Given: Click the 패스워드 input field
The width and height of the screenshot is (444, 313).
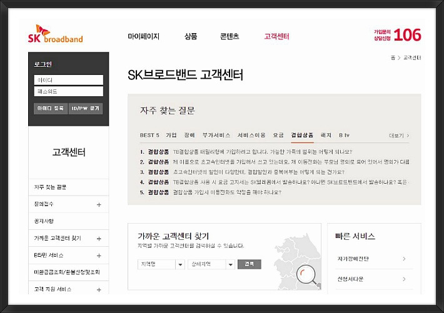Looking at the screenshot, I should pyautogui.click(x=69, y=91).
